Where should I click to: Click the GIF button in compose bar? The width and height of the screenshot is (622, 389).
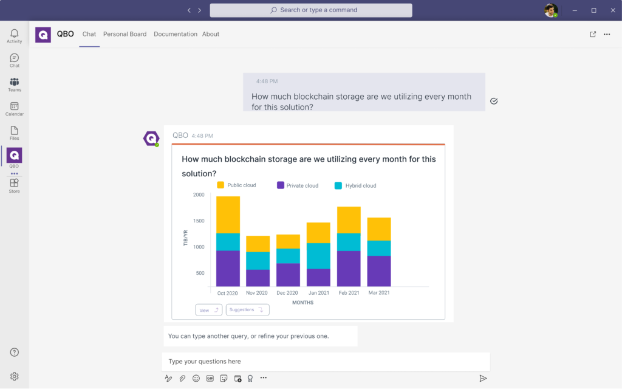(x=210, y=378)
